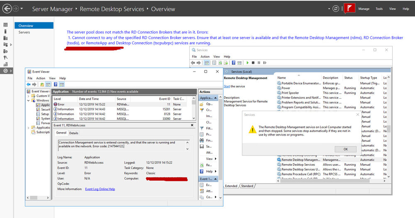Click Event Viewer show/hide action pane icon

click(x=62, y=85)
